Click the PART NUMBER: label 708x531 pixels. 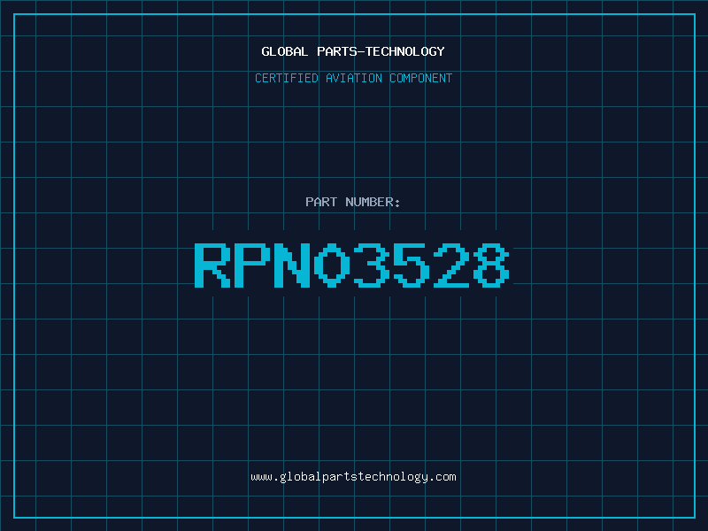353,202
